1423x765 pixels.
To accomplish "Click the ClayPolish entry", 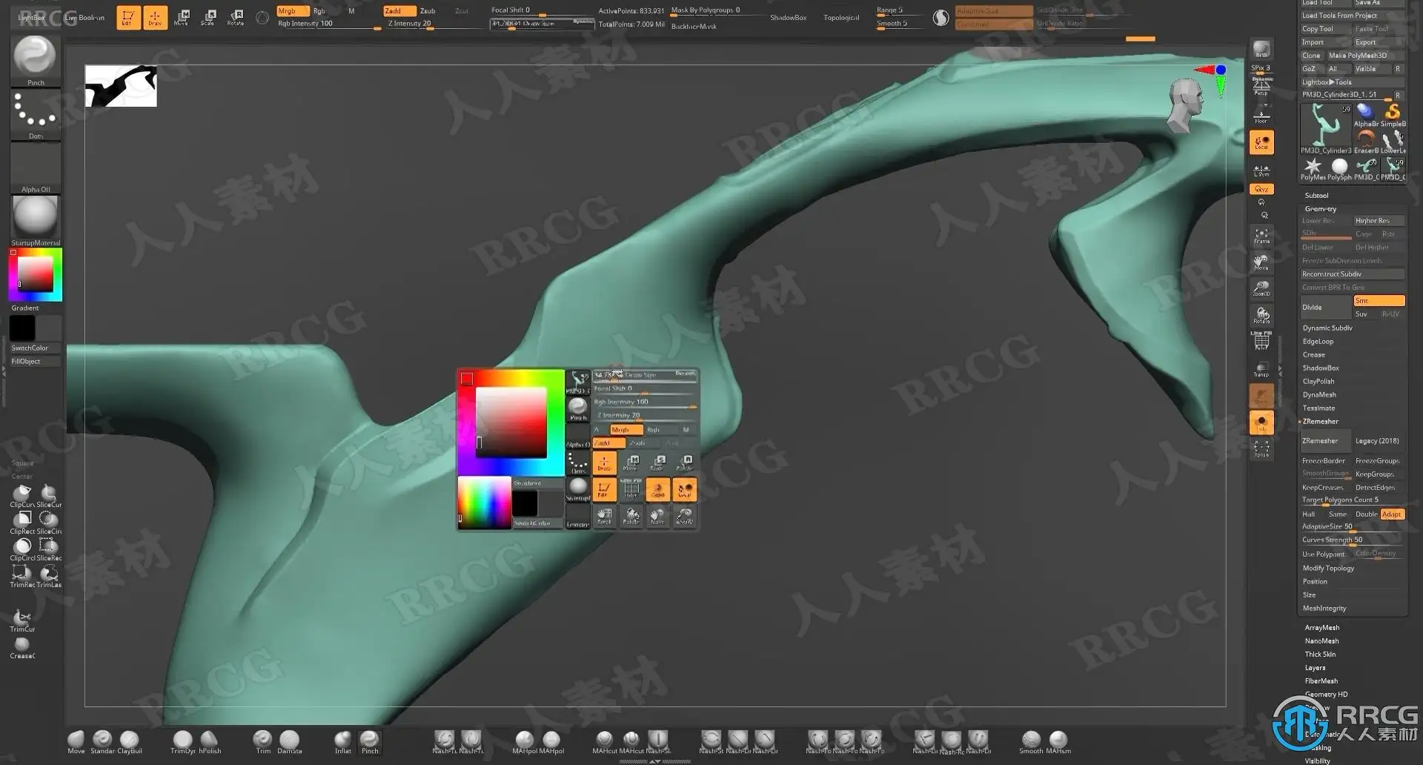I will [x=1318, y=382].
